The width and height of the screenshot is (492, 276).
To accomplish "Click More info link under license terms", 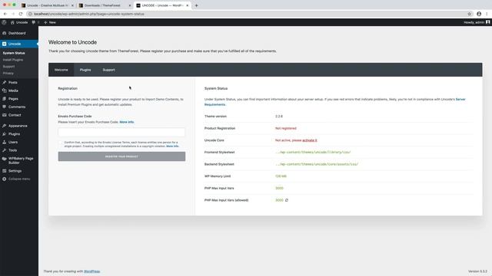I will tap(172, 146).
